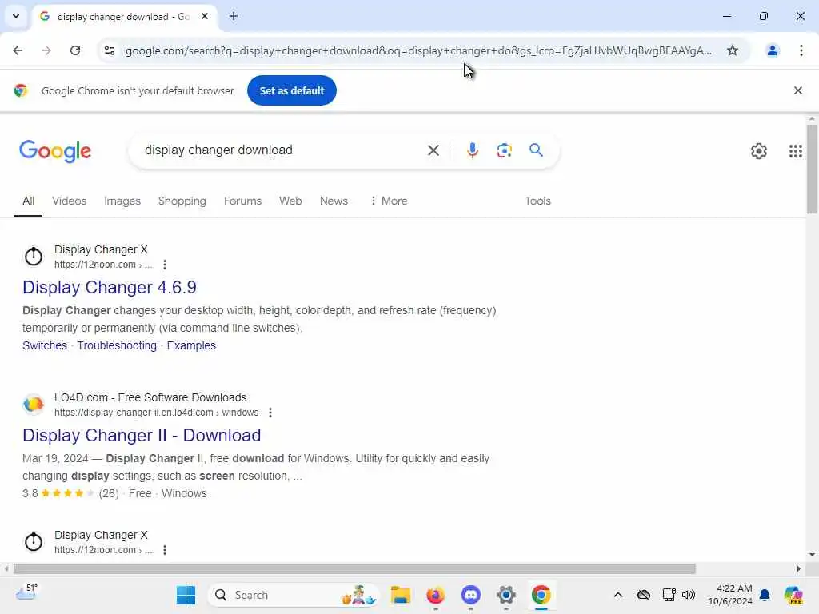Go to the Google logo homepage
This screenshot has height=614, width=819.
pyautogui.click(x=55, y=151)
